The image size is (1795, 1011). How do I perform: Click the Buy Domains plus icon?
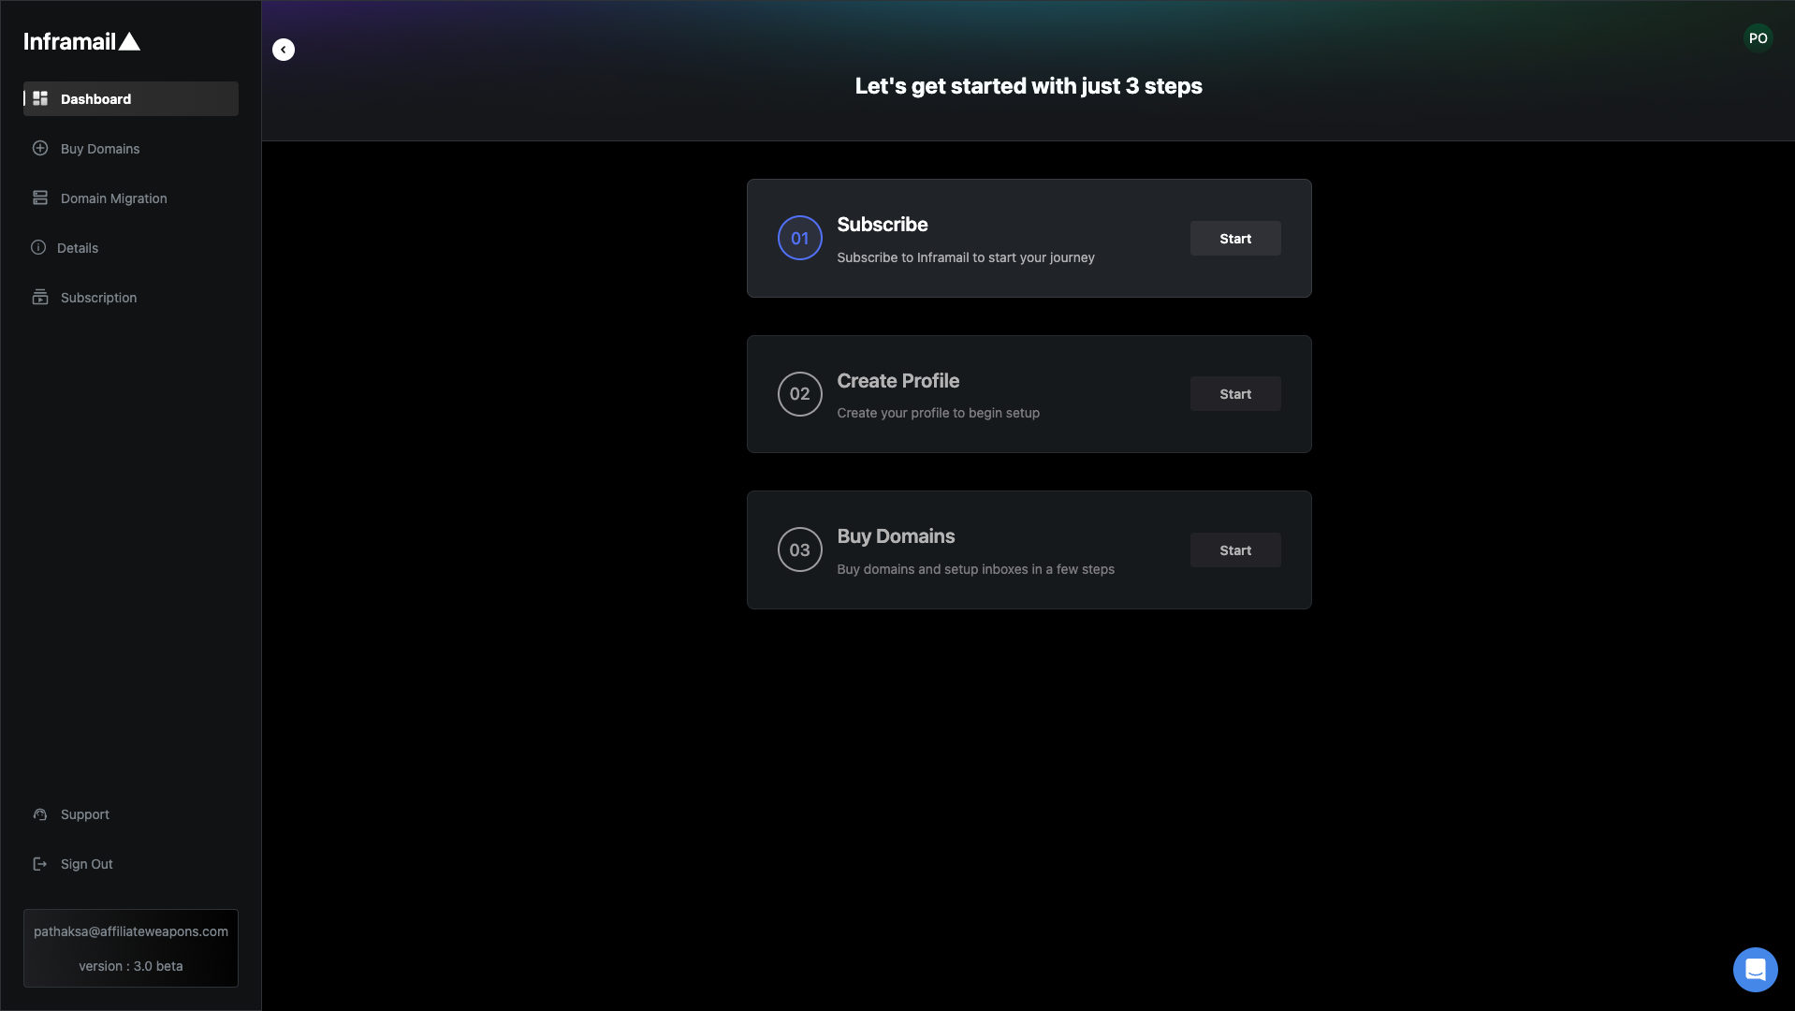pyautogui.click(x=40, y=148)
